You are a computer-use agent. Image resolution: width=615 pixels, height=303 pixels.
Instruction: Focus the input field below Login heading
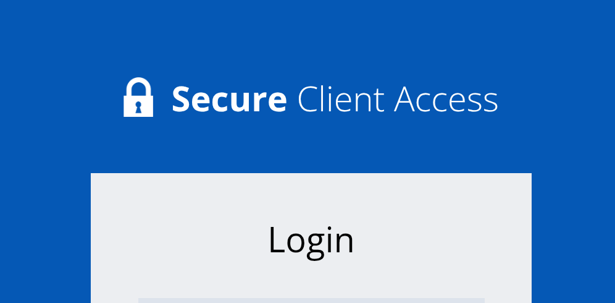(311, 300)
